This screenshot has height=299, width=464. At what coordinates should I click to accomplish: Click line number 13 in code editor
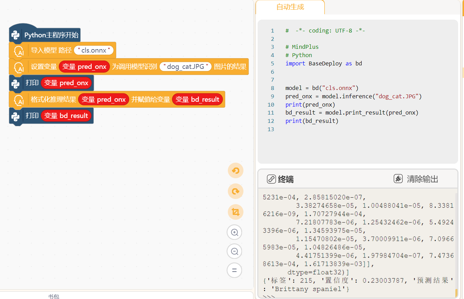pos(271,129)
